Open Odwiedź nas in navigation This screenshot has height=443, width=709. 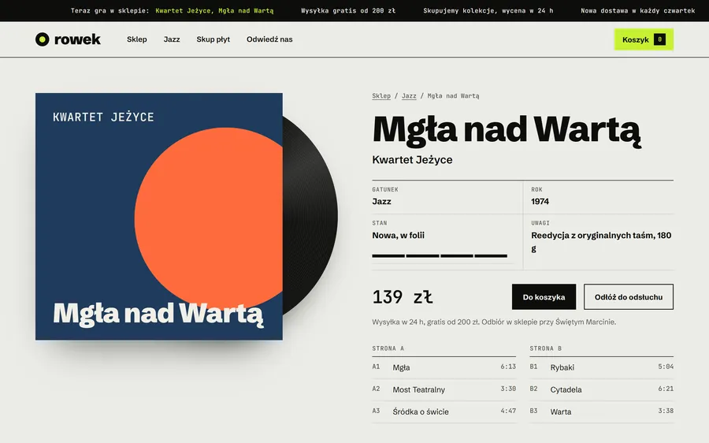[269, 39]
